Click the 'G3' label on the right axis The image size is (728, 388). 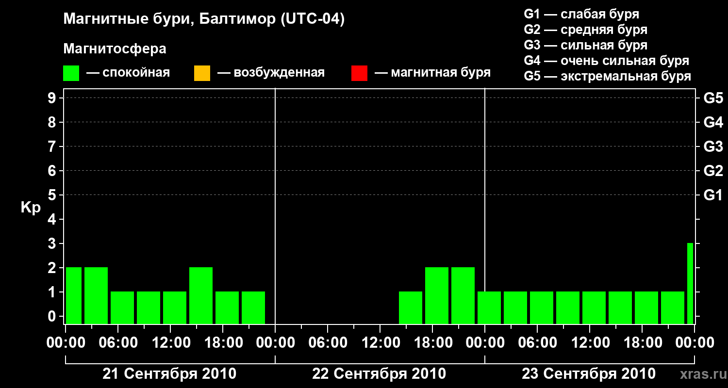point(713,146)
